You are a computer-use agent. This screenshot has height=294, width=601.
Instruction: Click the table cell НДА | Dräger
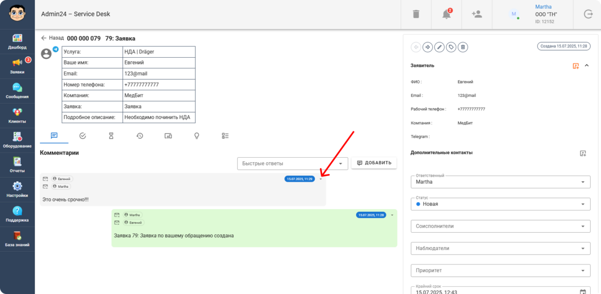click(159, 52)
